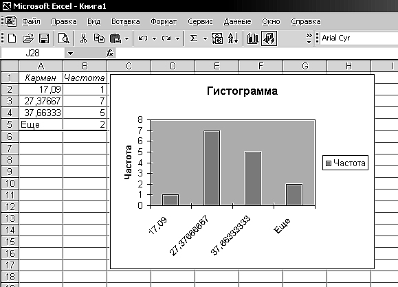This screenshot has height=287, width=398.
Task: Open the Данные menu
Action: 237,21
